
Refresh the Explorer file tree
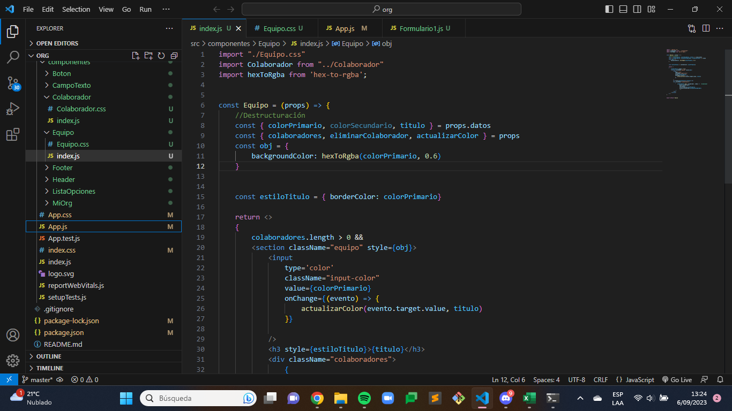pyautogui.click(x=161, y=56)
